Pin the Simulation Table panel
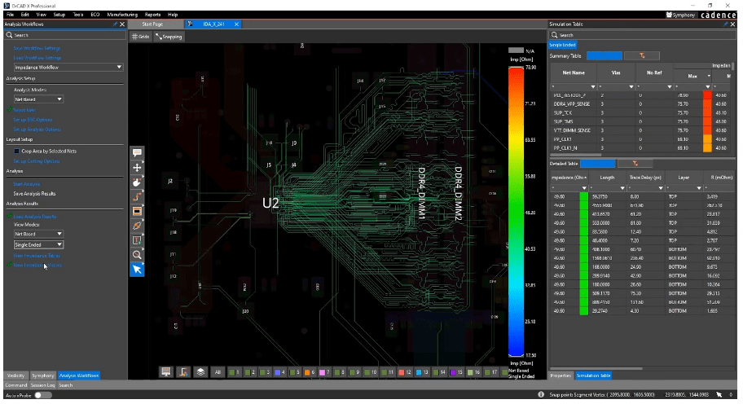The height and width of the screenshot is (404, 743). [725, 24]
